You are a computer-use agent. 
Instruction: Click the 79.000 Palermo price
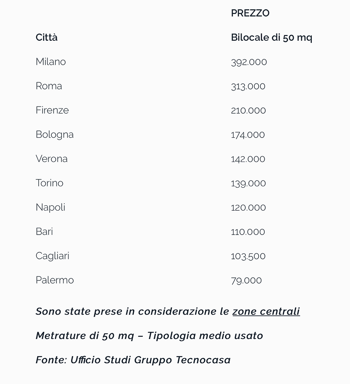tap(246, 280)
